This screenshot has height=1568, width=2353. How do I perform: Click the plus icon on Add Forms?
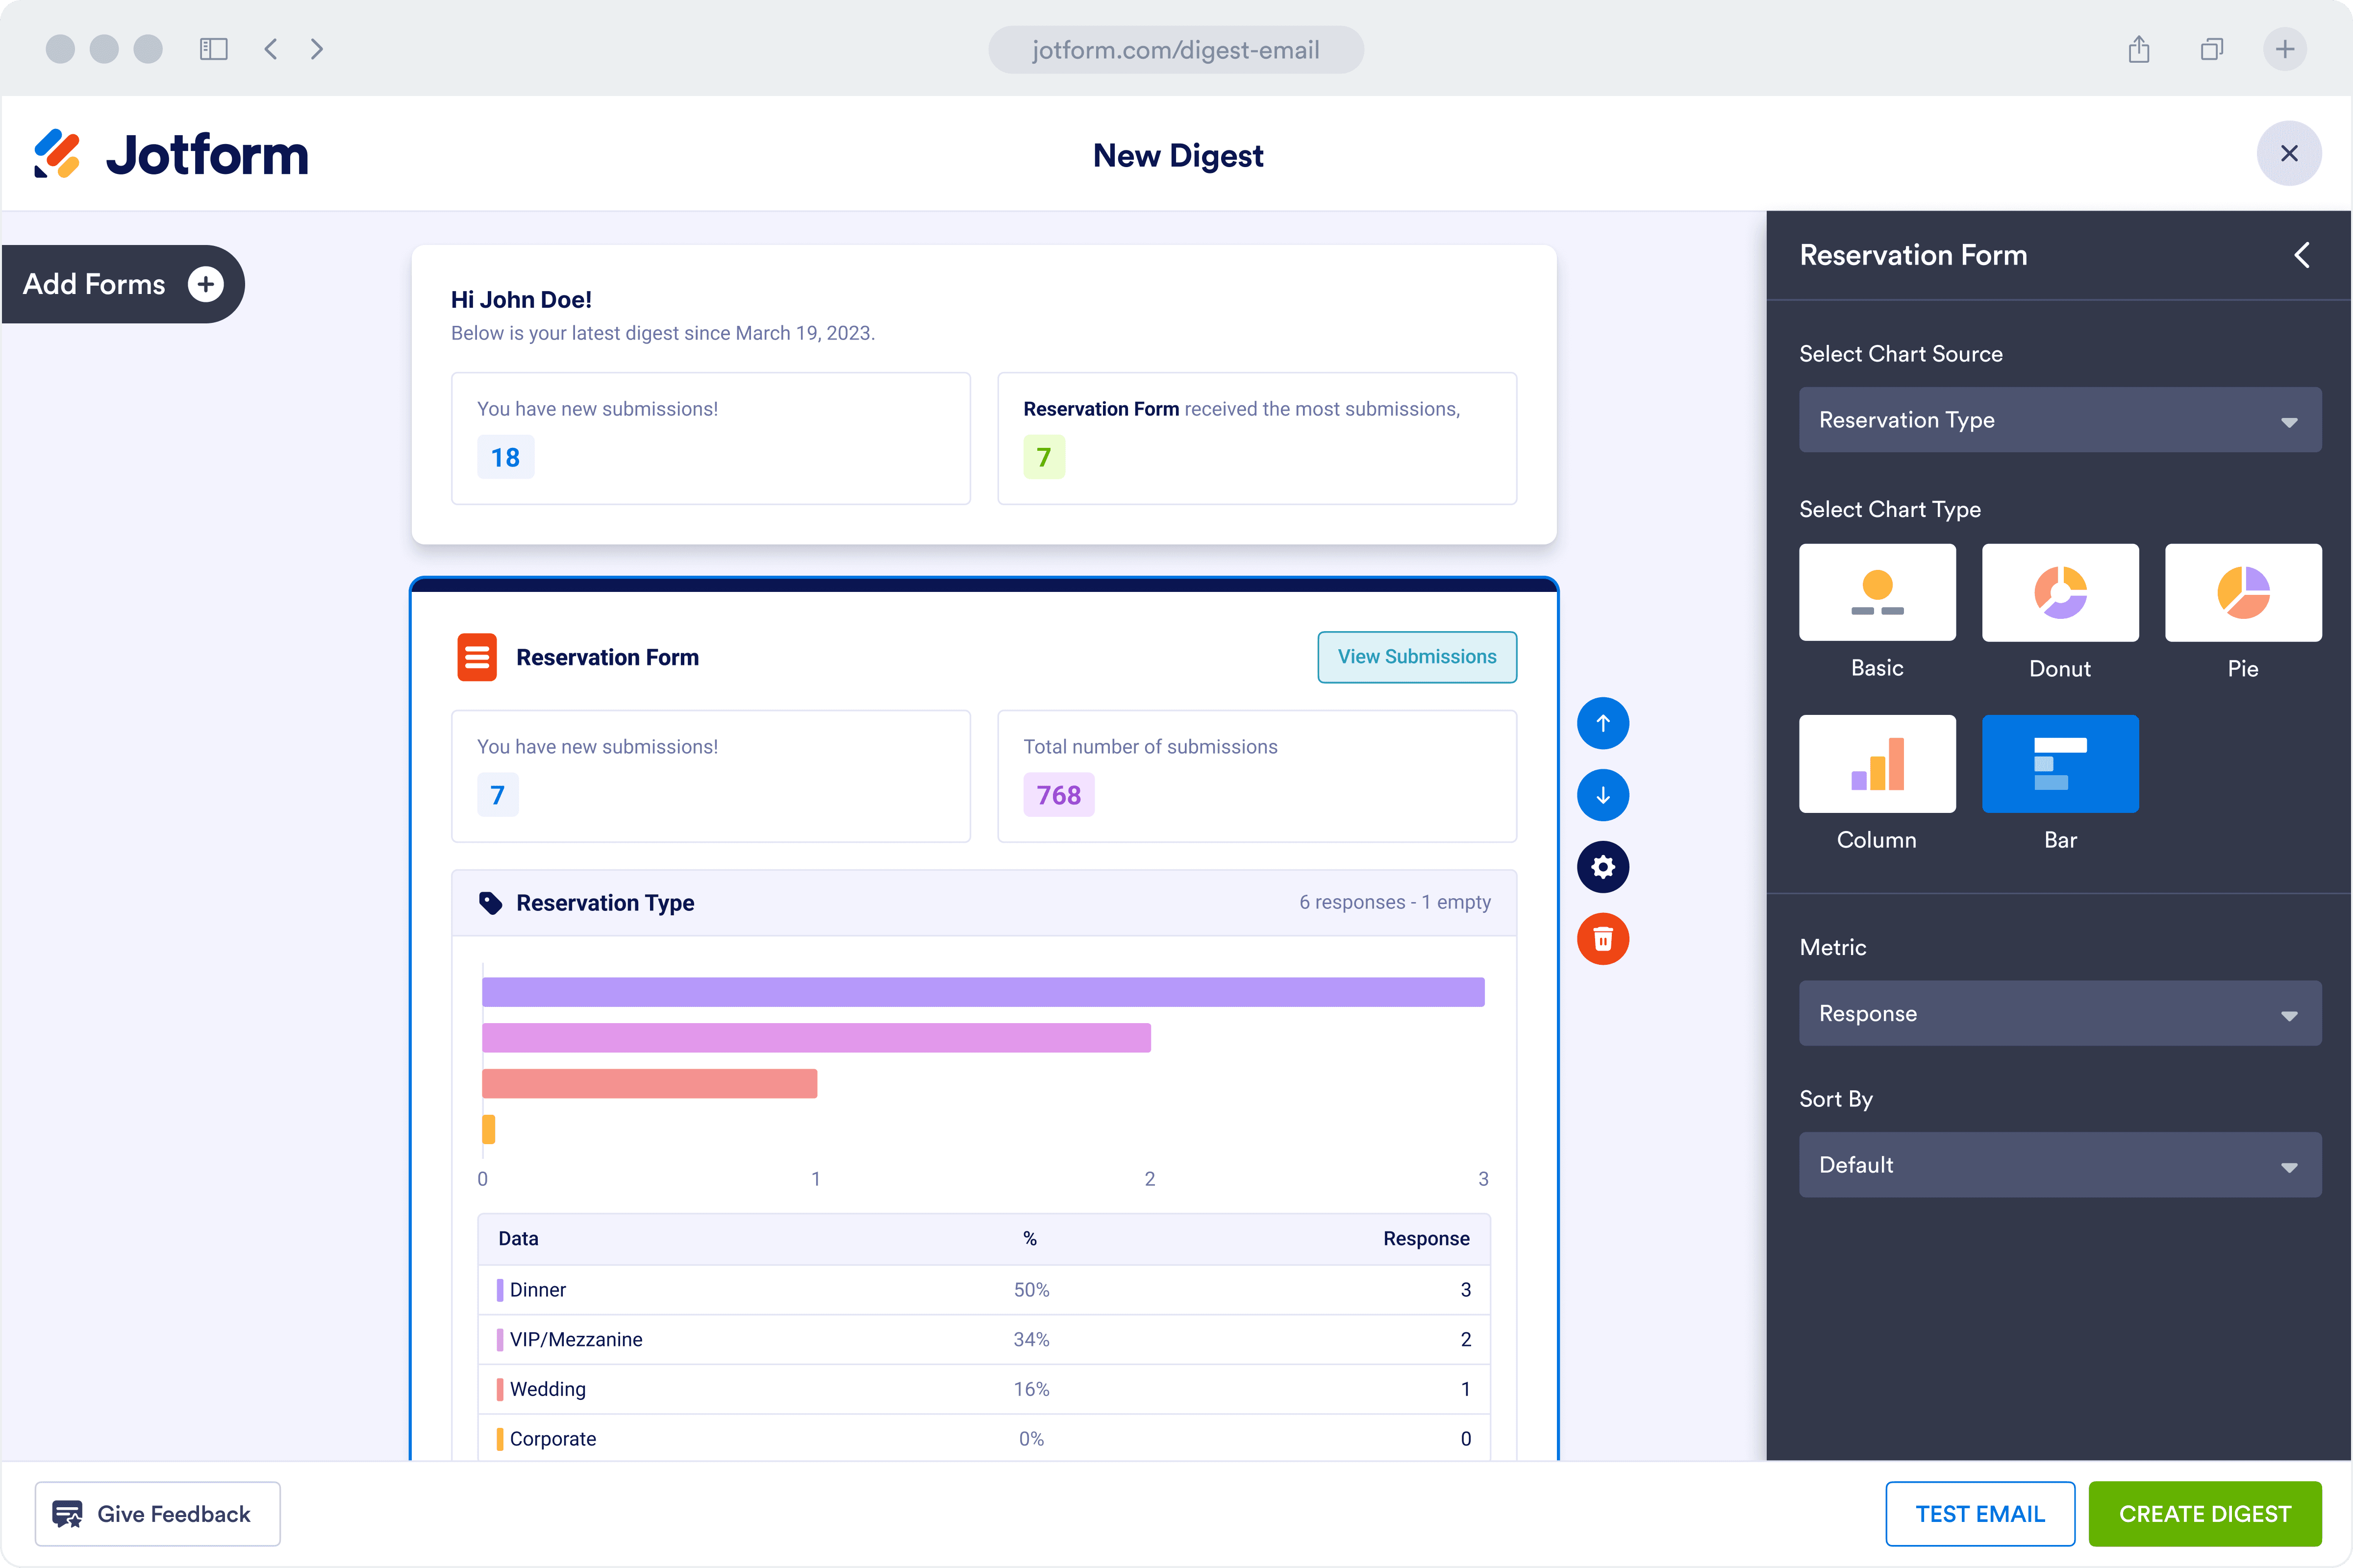pyautogui.click(x=205, y=284)
